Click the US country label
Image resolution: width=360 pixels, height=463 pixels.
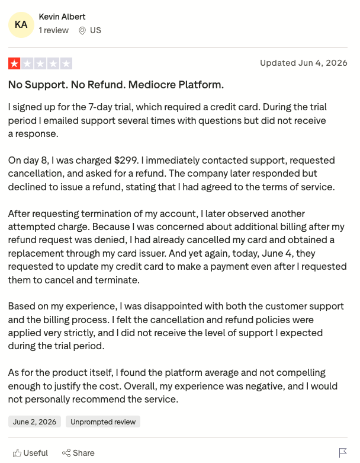pyautogui.click(x=95, y=30)
